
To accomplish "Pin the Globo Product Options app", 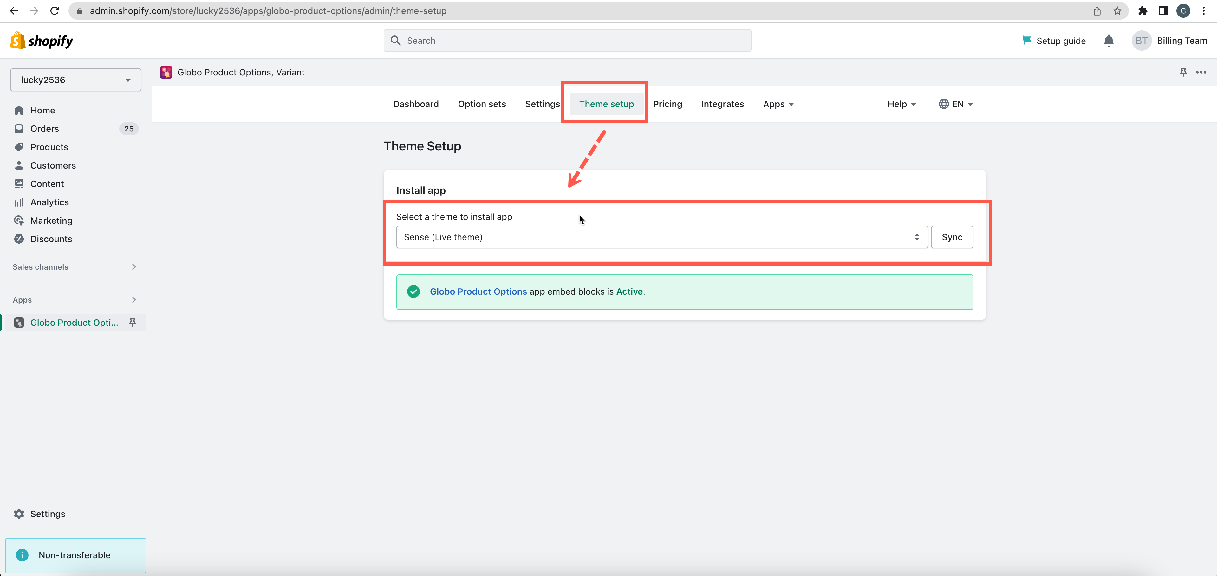I will click(132, 323).
